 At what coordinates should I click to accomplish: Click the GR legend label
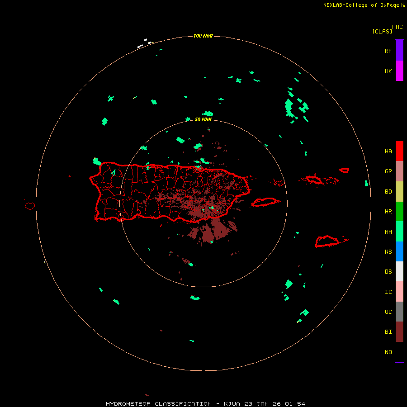click(x=388, y=171)
